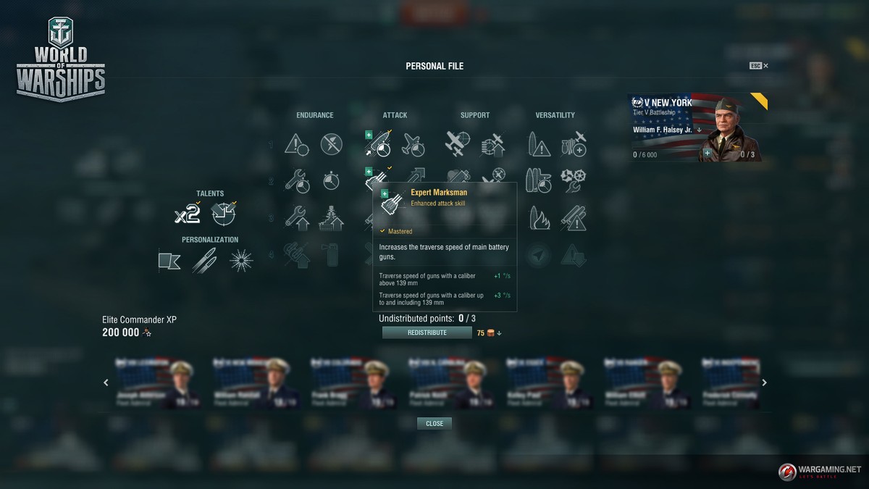Select the x2 talent icon
869x489 pixels.
click(x=187, y=214)
